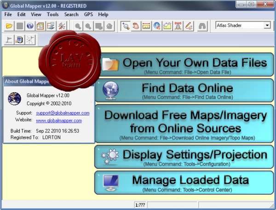
Task: Click the Earth globe icon in About panel
Action: coord(14,99)
